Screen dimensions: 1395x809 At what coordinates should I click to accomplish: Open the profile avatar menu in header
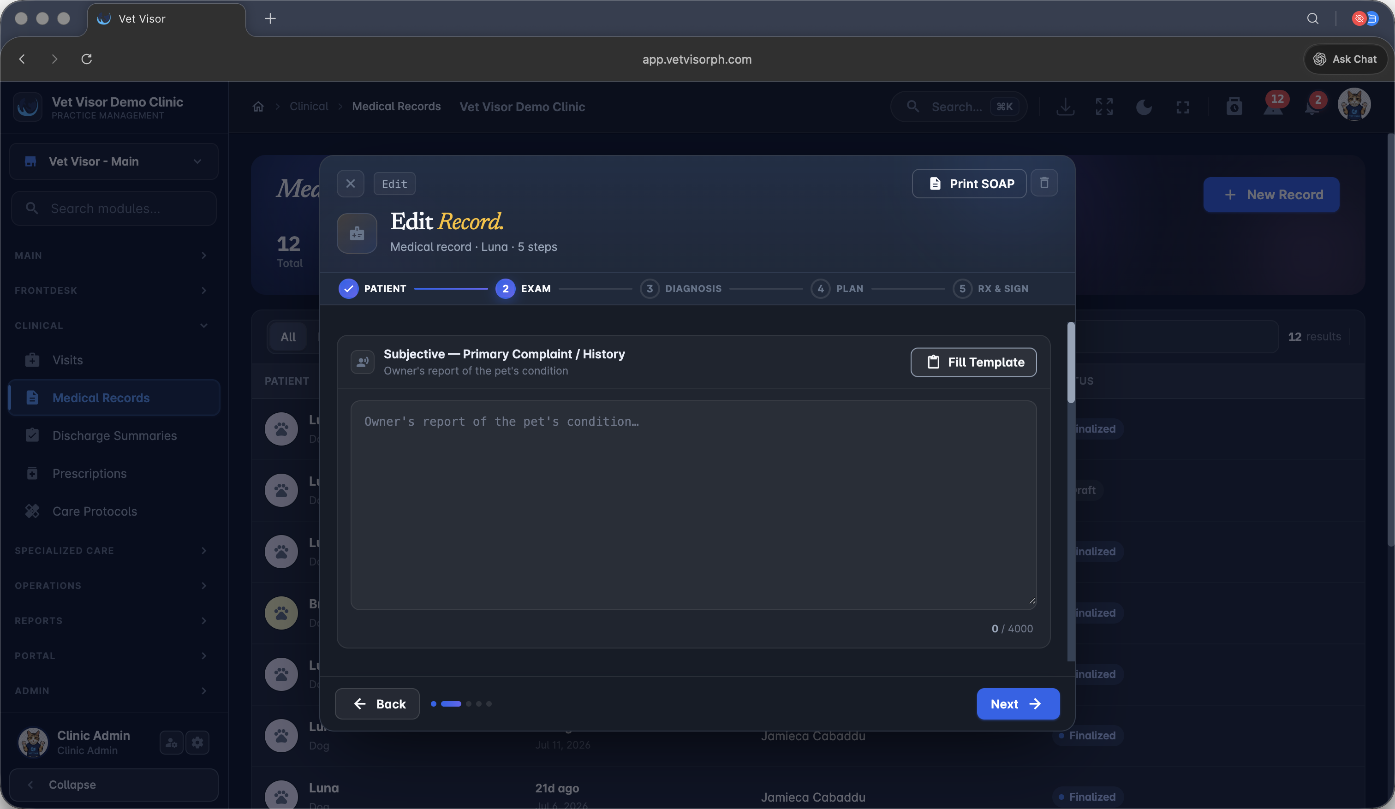point(1354,105)
